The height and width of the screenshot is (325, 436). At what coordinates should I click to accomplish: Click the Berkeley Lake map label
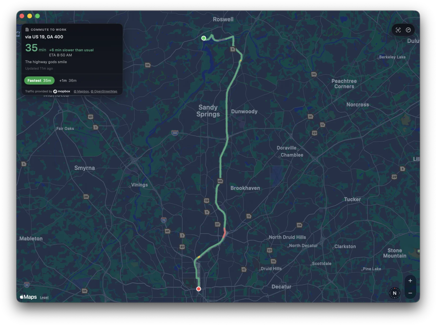click(392, 57)
